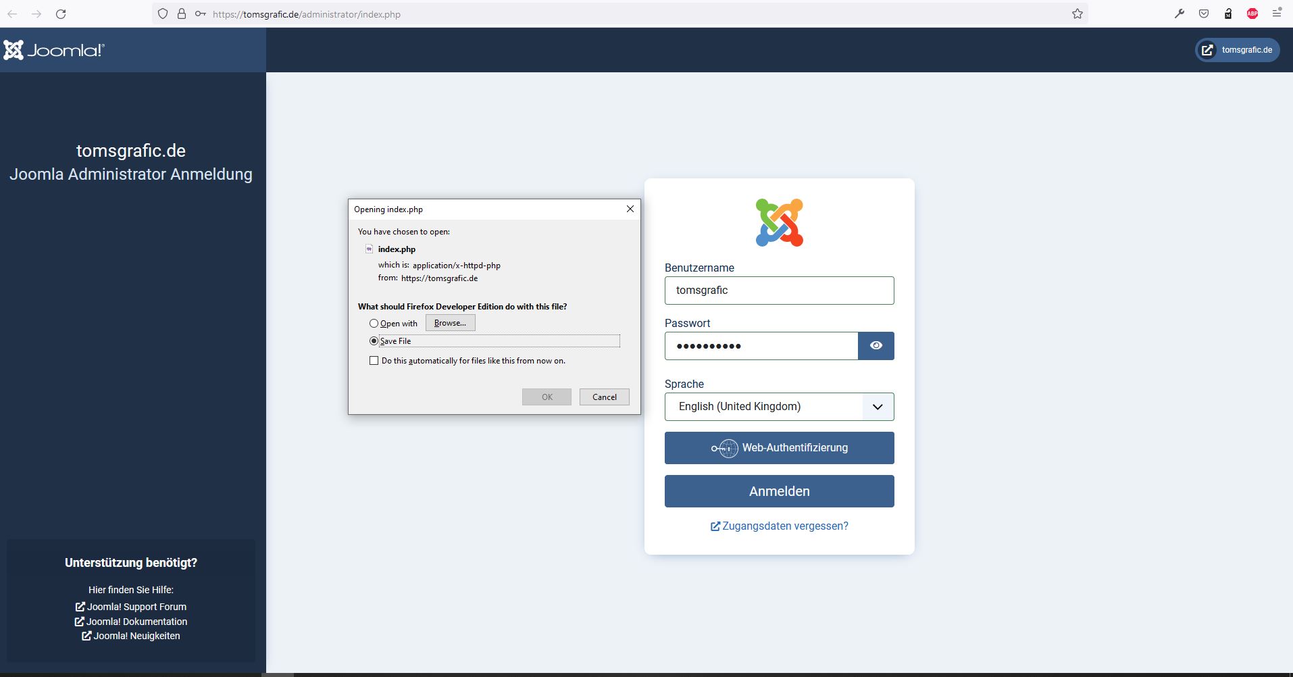
Task: Click Browse... to choose an application
Action: click(451, 323)
